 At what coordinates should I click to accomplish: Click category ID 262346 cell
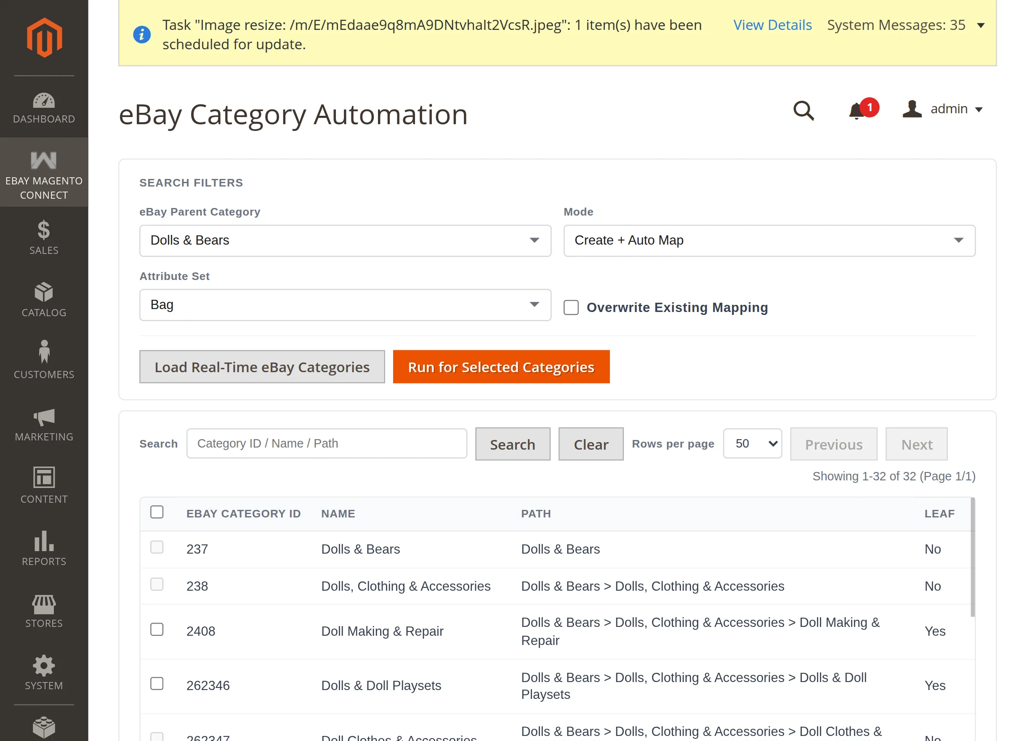pyautogui.click(x=208, y=686)
